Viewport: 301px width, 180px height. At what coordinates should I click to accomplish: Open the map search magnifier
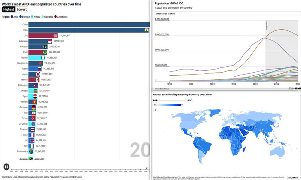(x=155, y=110)
